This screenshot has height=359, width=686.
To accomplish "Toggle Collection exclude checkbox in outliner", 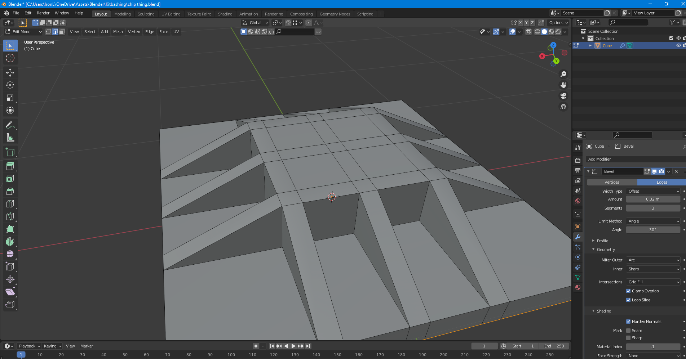I will coord(671,38).
